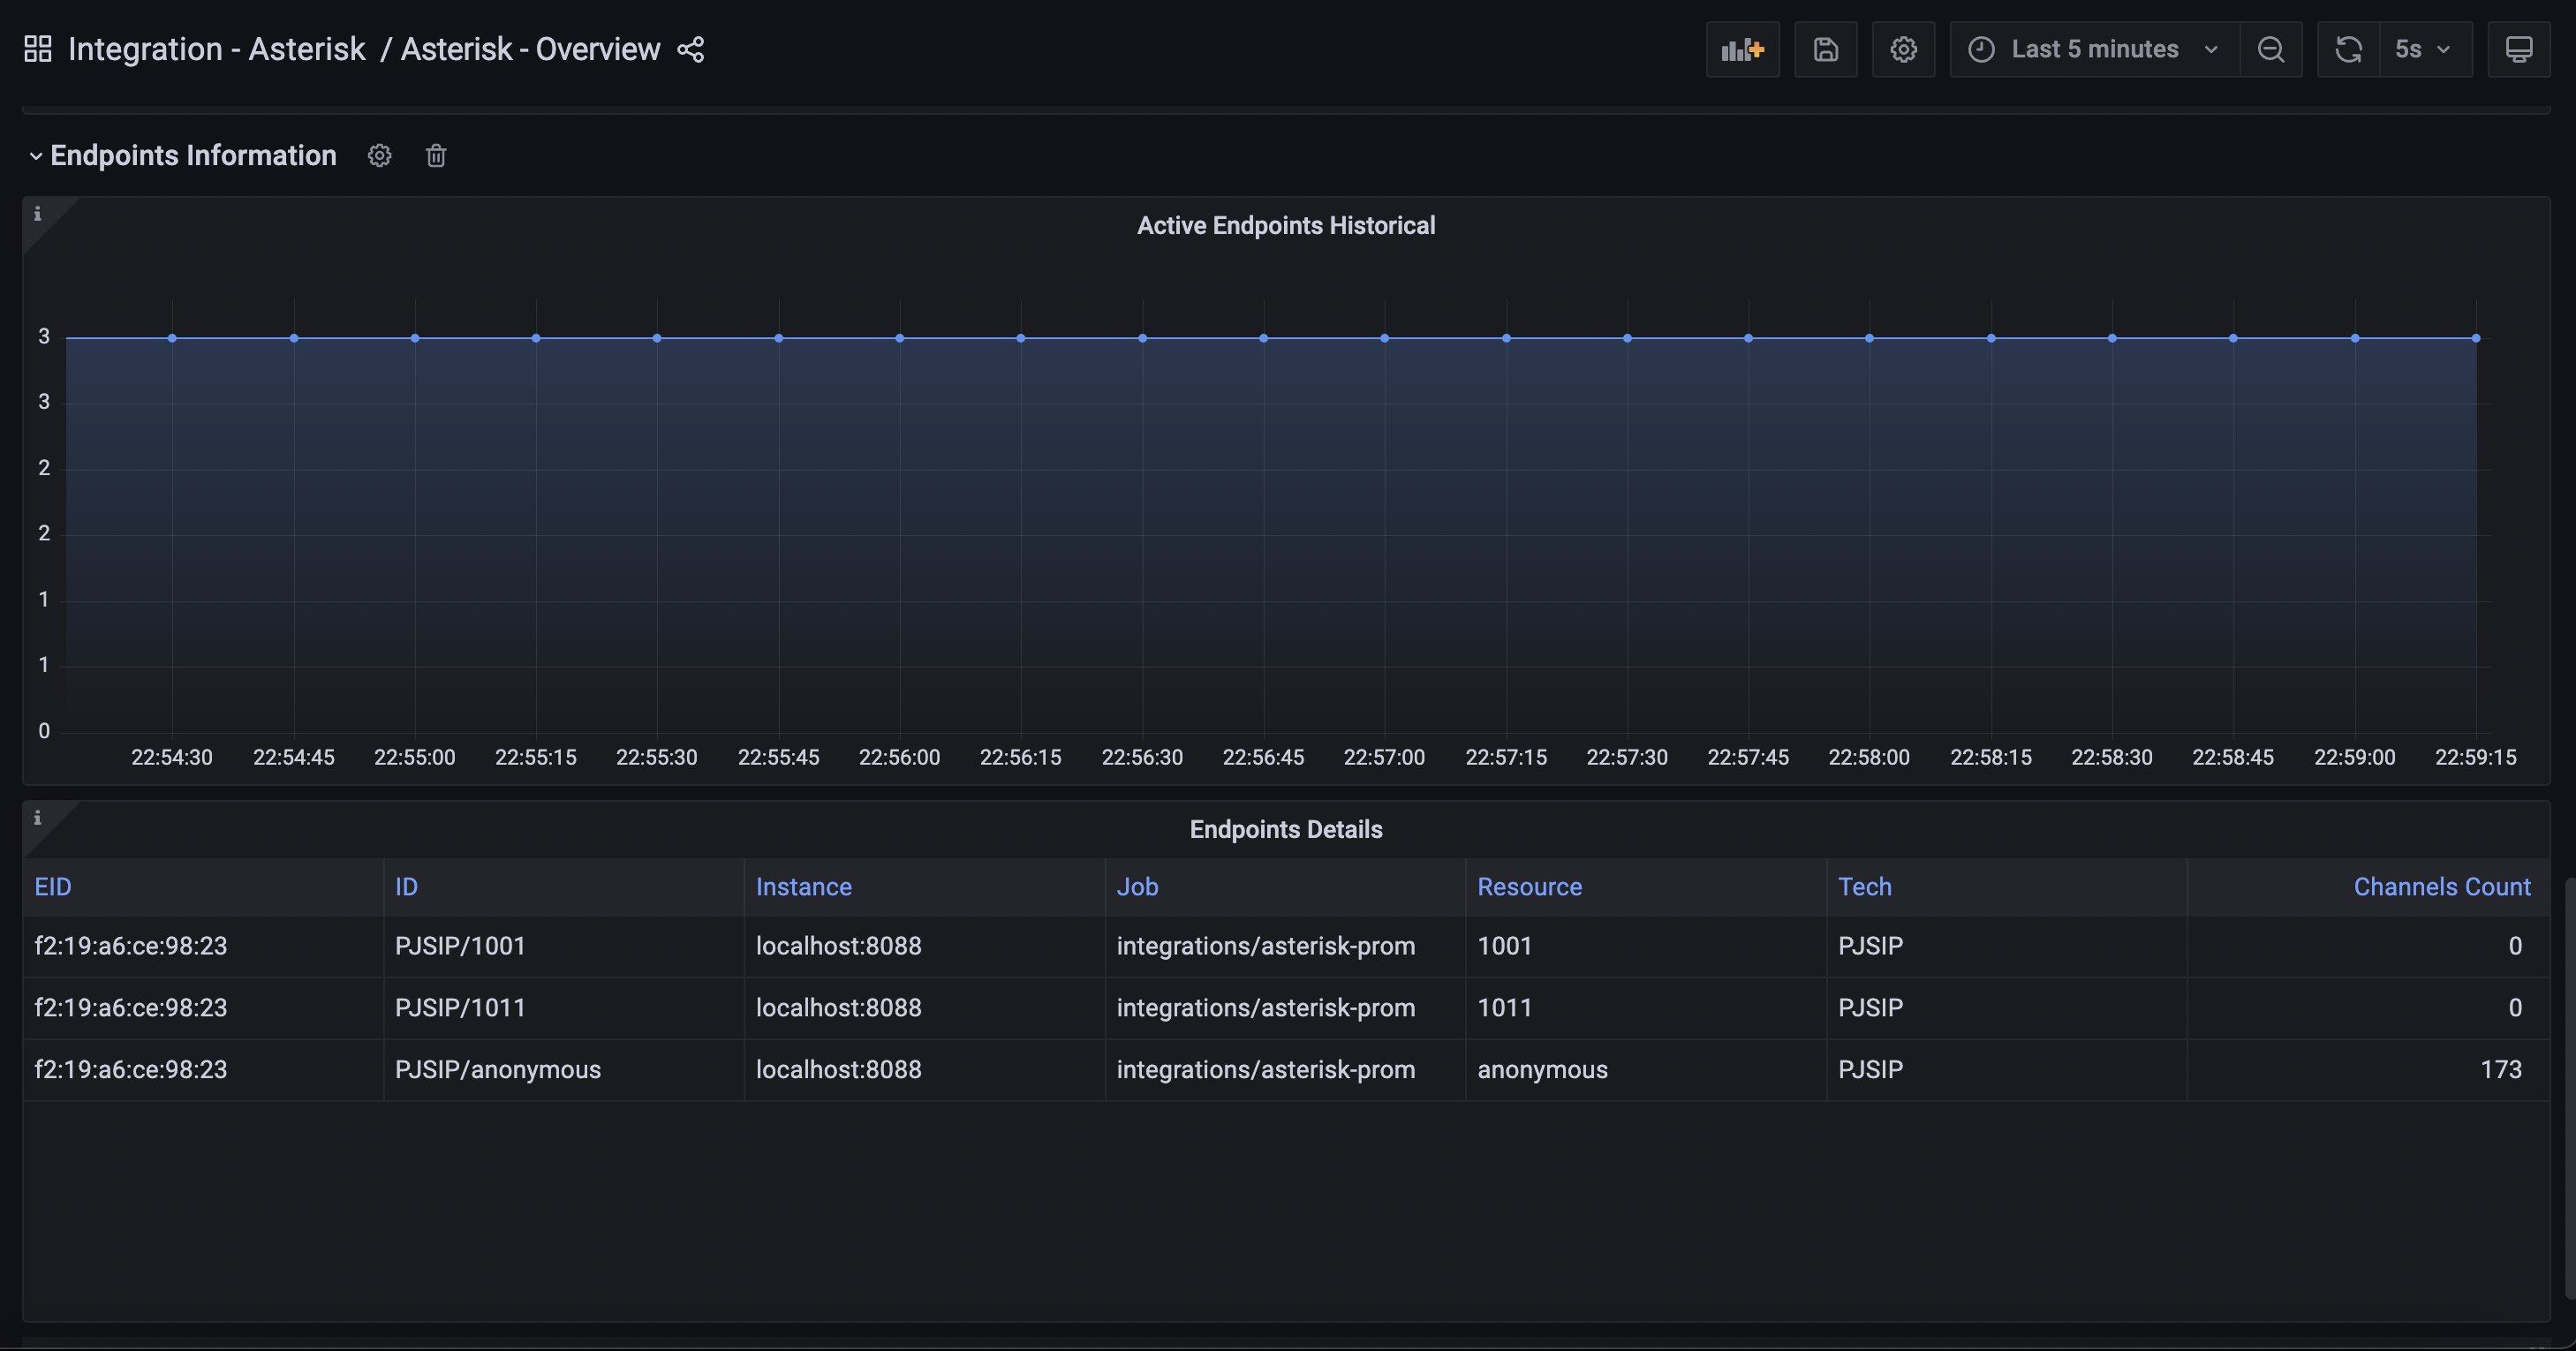Open row settings for Endpoints Information

click(x=379, y=155)
